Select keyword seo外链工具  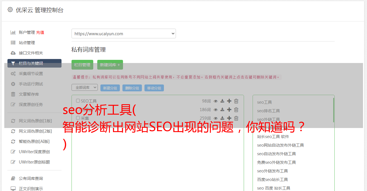coord(269,119)
